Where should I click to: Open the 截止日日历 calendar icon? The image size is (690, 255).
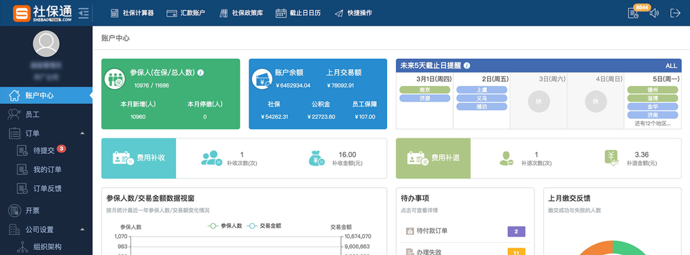click(x=281, y=13)
